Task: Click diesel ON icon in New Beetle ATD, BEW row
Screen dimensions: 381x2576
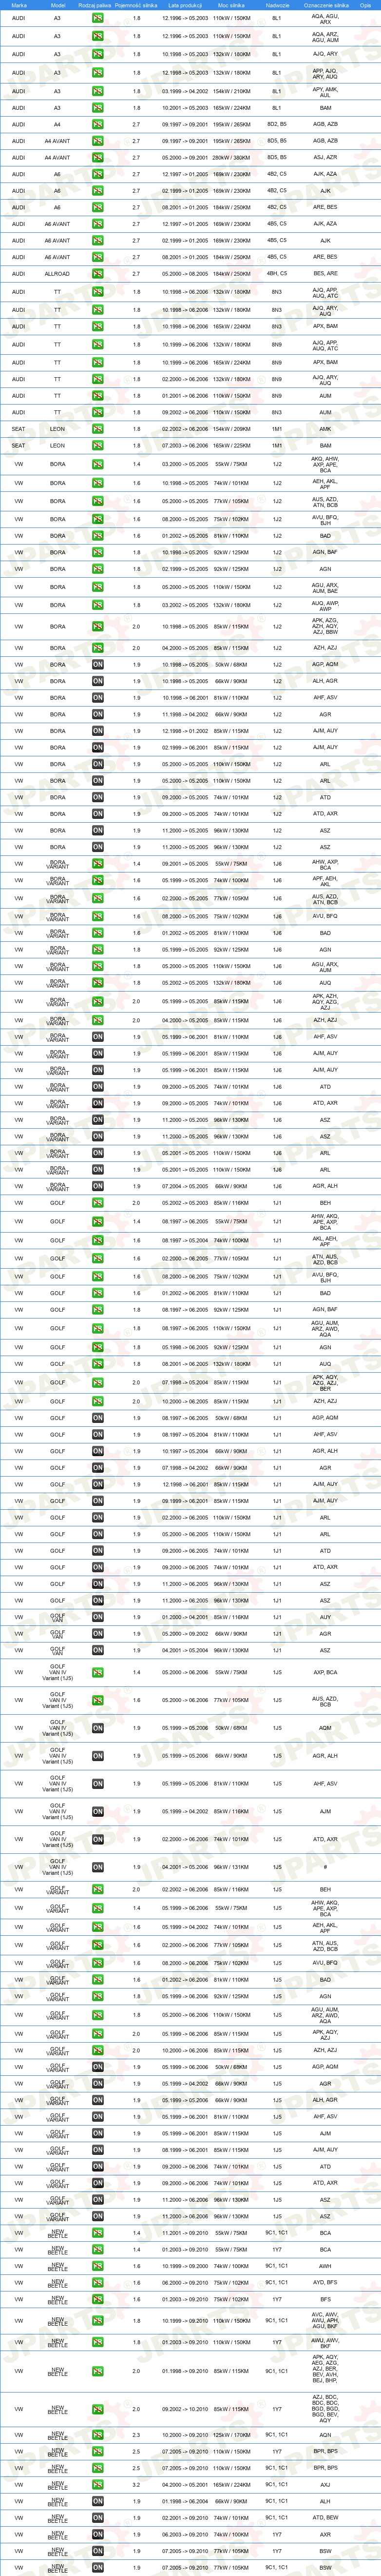Action: coord(98,2518)
